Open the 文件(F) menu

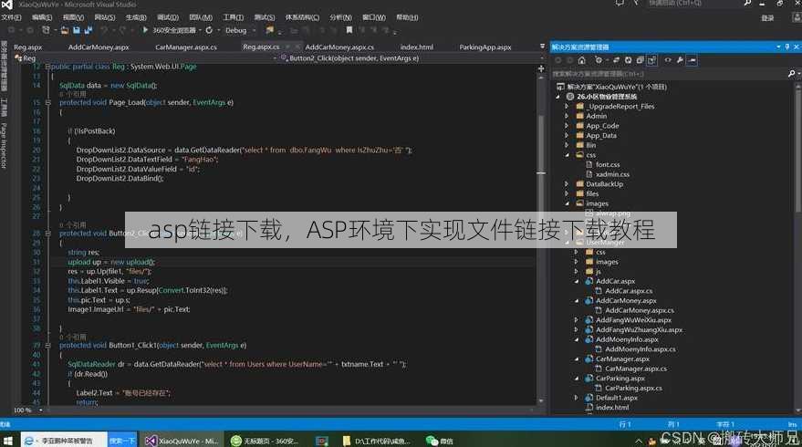pyautogui.click(x=11, y=17)
